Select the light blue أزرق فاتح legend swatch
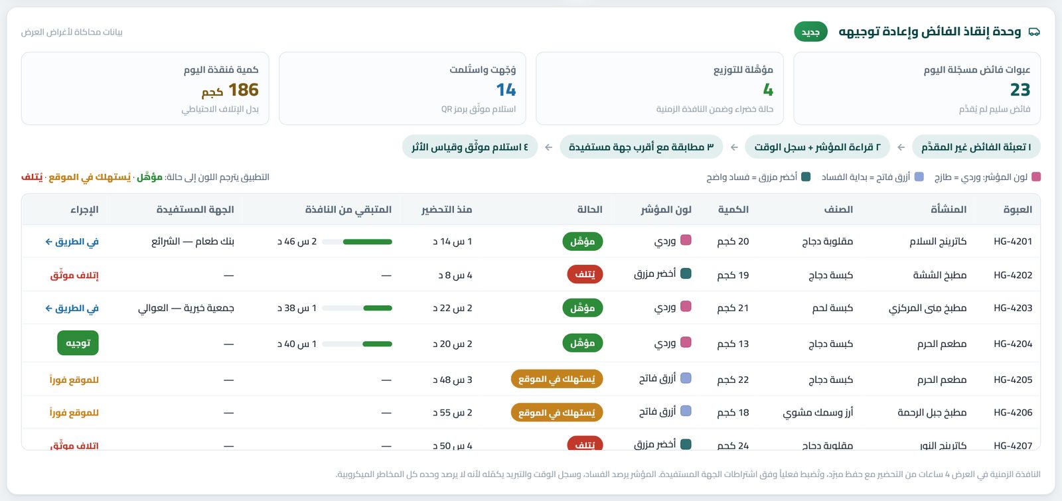This screenshot has height=501, width=1062. pos(919,177)
